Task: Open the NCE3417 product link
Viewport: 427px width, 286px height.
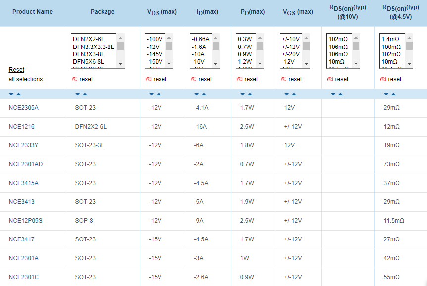Action: (21, 239)
